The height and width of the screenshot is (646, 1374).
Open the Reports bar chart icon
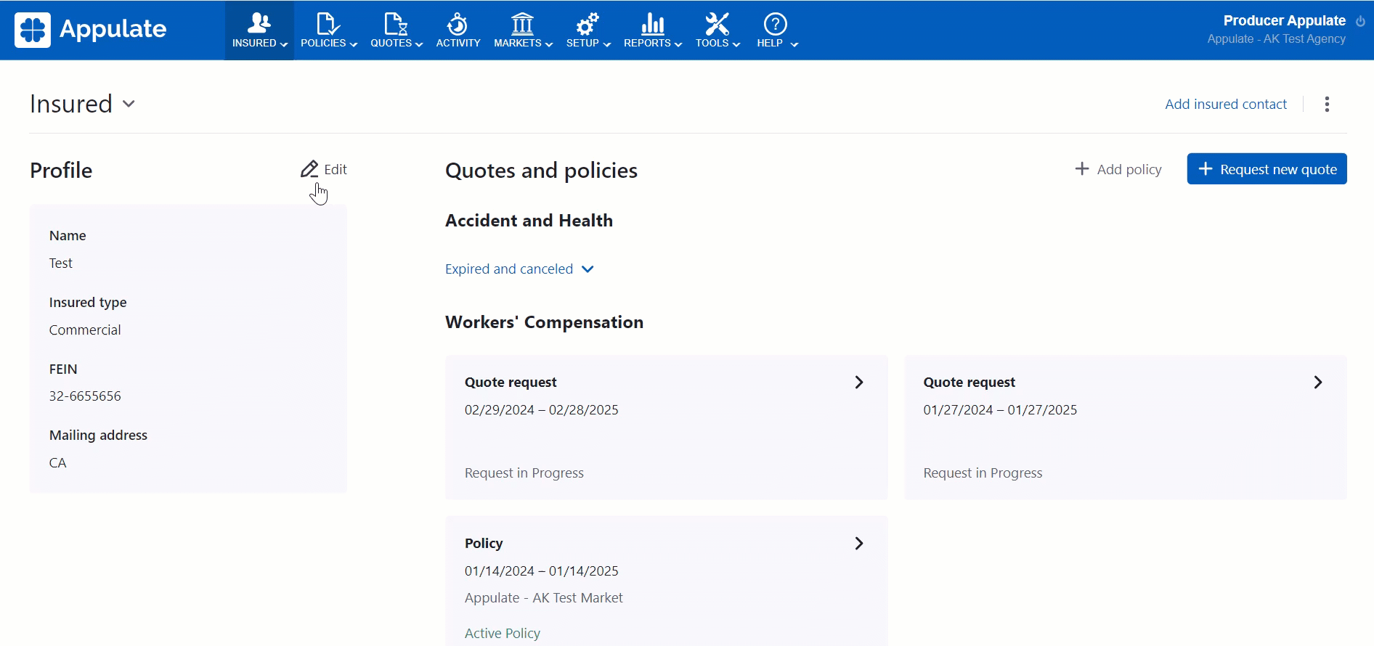[652, 24]
